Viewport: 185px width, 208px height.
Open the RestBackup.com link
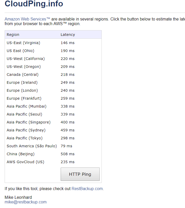(x=87, y=189)
